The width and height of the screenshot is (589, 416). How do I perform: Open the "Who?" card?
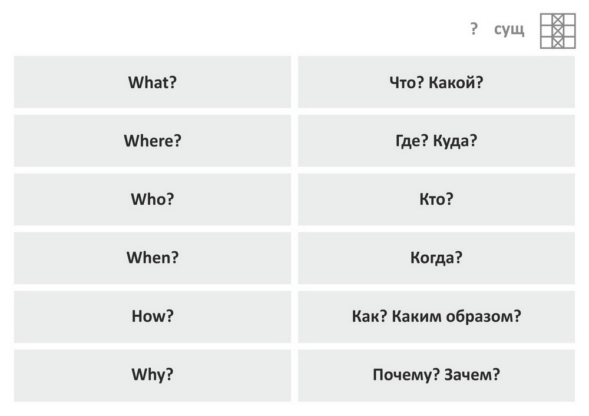pos(153,199)
